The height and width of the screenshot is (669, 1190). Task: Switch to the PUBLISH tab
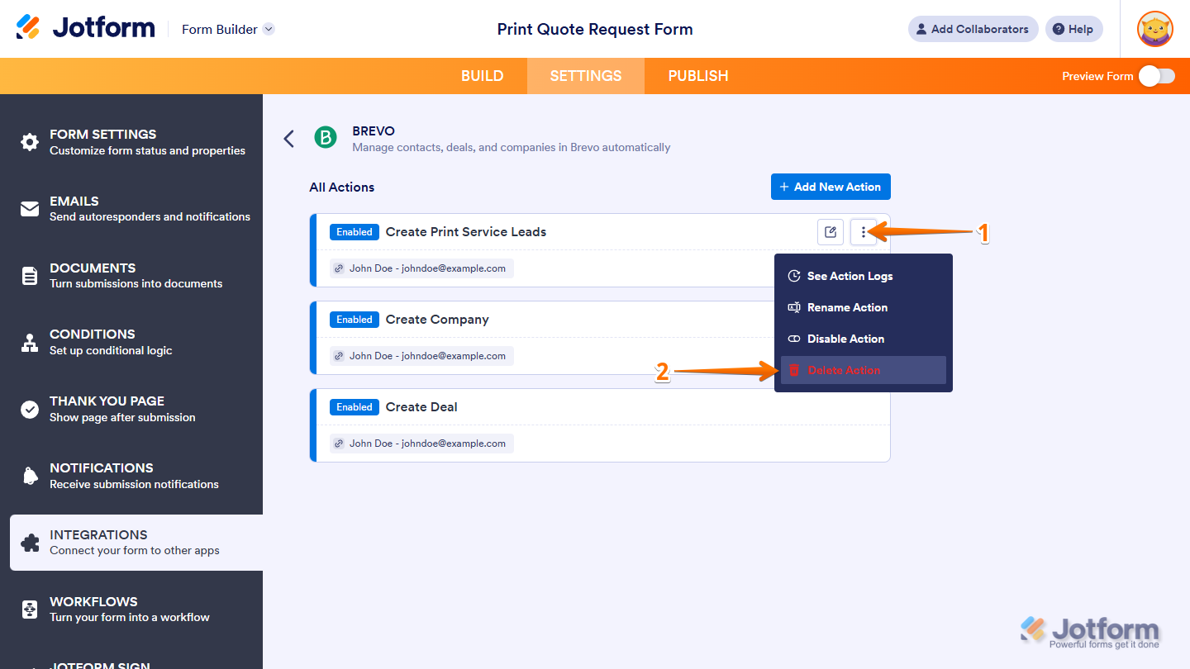(x=697, y=75)
